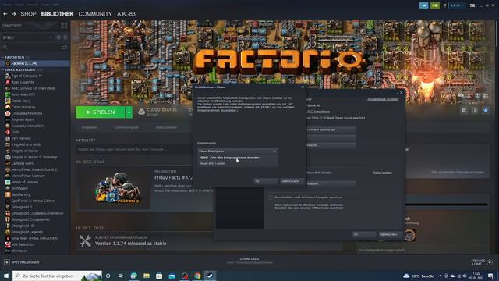Open Friday Facts news thumbnail
The height and width of the screenshot is (281, 499).
115,189
